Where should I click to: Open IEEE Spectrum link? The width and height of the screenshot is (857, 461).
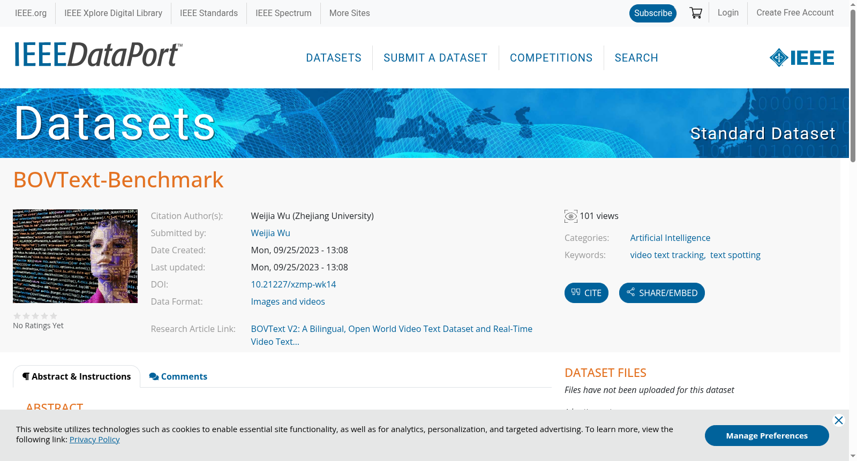(x=283, y=13)
